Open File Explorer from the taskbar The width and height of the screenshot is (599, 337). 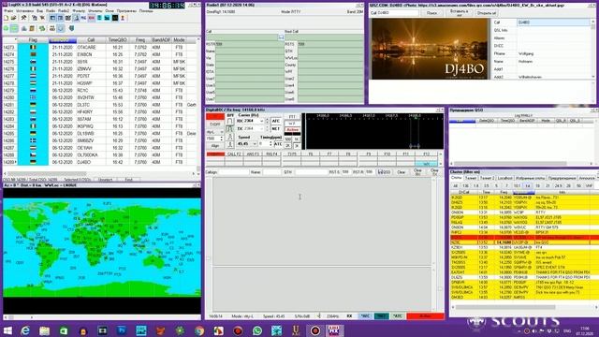click(45, 330)
